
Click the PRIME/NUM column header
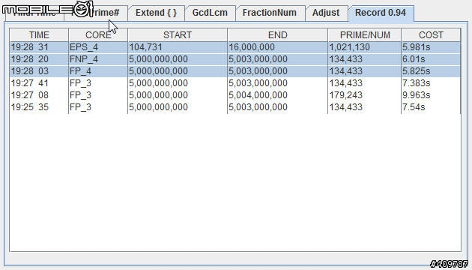(365, 35)
